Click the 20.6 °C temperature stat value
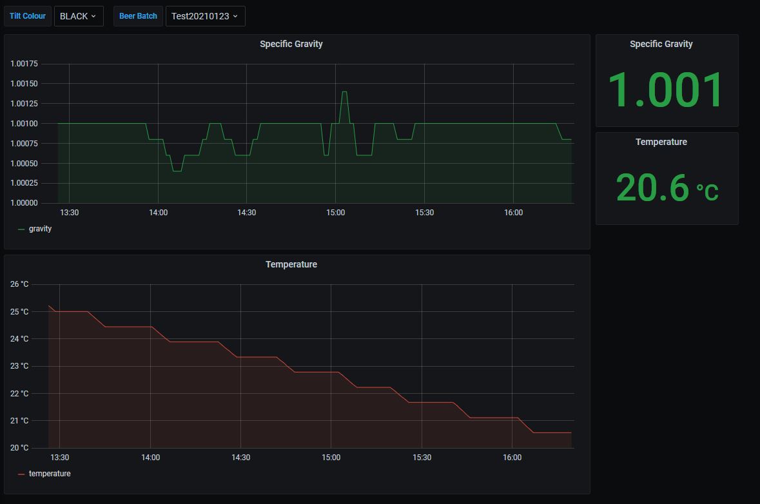The image size is (760, 504). point(667,188)
